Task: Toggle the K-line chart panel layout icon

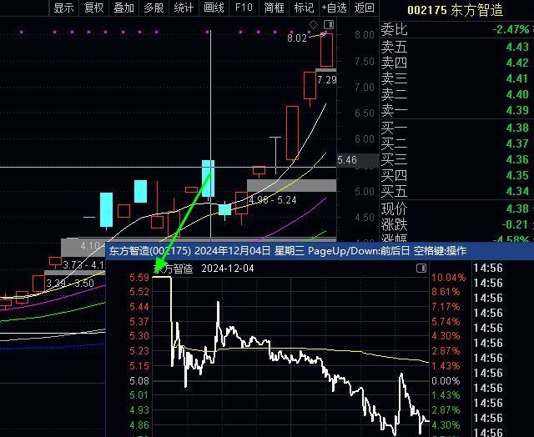Action: click(x=329, y=24)
